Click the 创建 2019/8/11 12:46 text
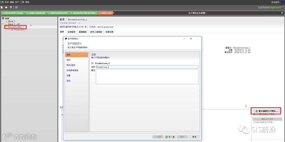The width and height of the screenshot is (285, 142). click(x=239, y=50)
